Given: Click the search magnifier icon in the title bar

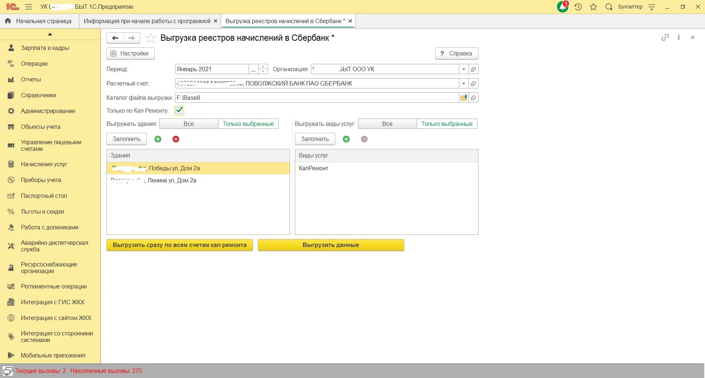Looking at the screenshot, I should coord(609,7).
